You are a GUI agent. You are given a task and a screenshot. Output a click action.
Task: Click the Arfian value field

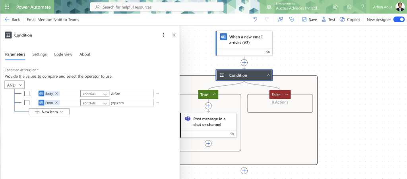[x=131, y=94]
